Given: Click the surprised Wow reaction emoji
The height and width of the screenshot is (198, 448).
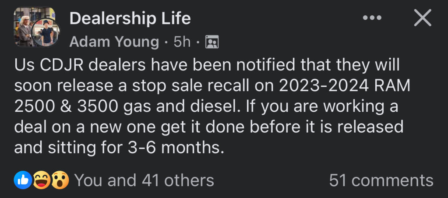Looking at the screenshot, I should [x=59, y=180].
